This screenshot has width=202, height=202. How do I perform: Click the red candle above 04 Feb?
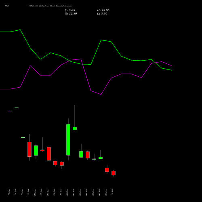tap(88, 155)
